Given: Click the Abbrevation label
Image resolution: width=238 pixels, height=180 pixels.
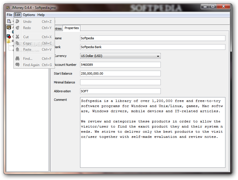Looking at the screenshot, I should click(62, 91).
